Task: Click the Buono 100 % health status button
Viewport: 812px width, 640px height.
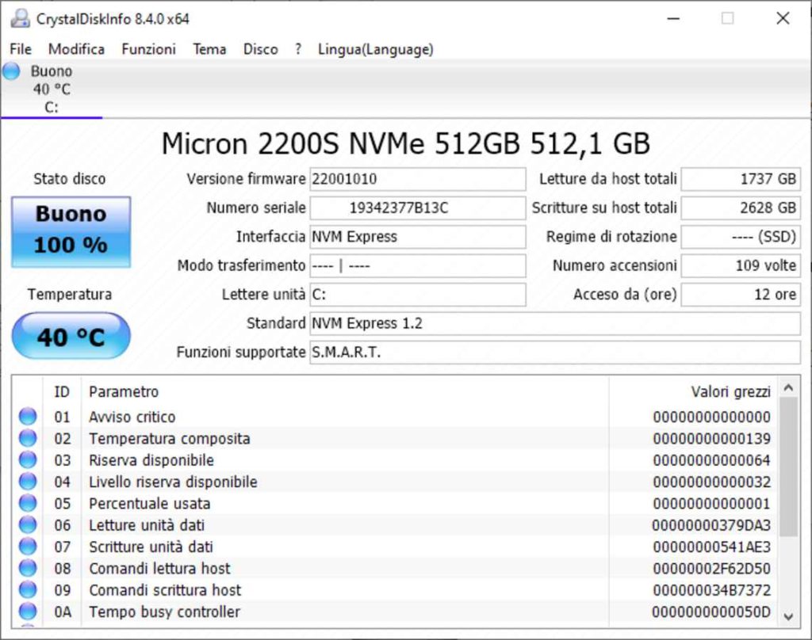Action: pyautogui.click(x=71, y=231)
